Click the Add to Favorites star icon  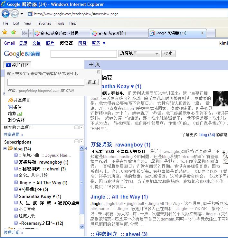pyautogui.click(x=13, y=32)
